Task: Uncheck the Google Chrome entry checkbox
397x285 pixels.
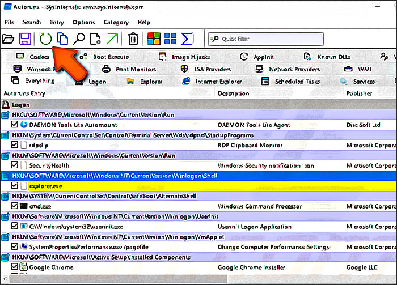Action: coord(14,266)
